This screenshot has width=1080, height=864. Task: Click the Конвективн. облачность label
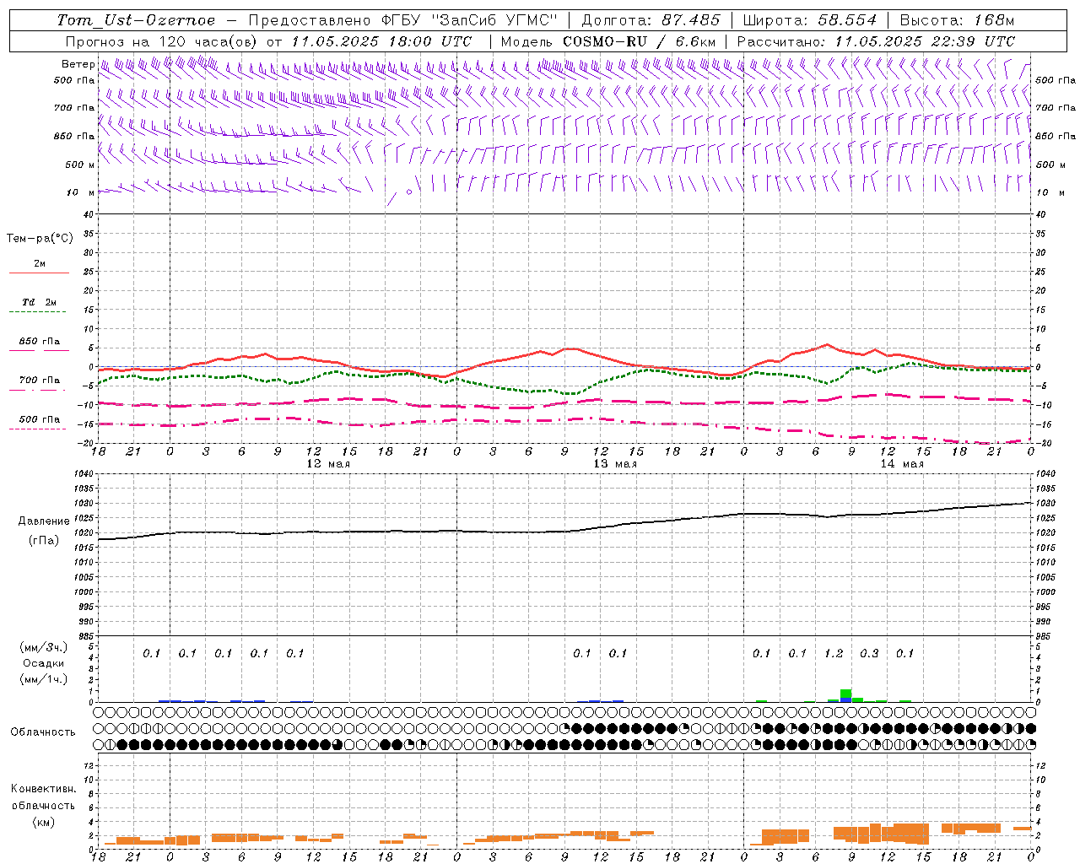[x=43, y=796]
